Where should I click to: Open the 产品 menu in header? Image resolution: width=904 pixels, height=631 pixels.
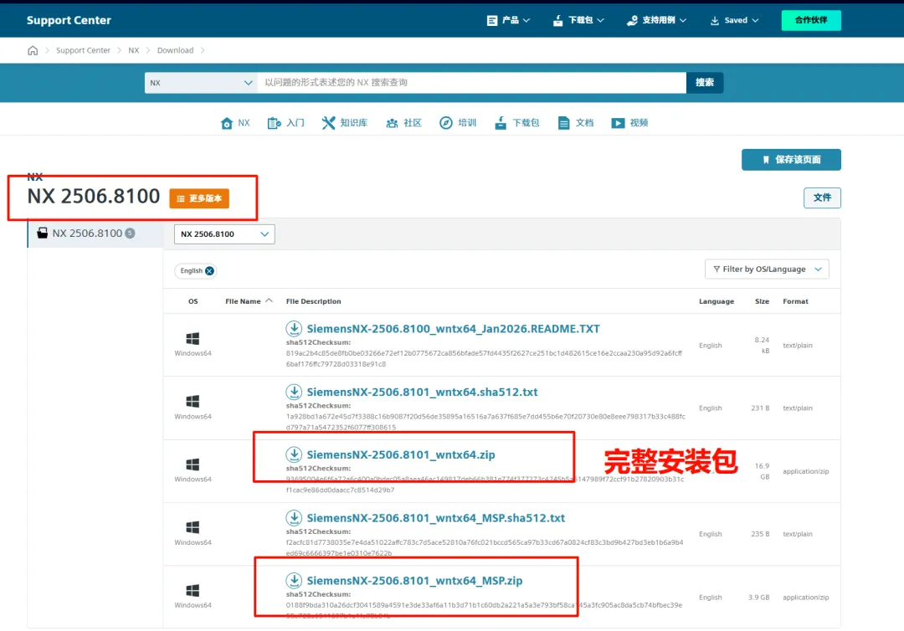[x=508, y=20]
